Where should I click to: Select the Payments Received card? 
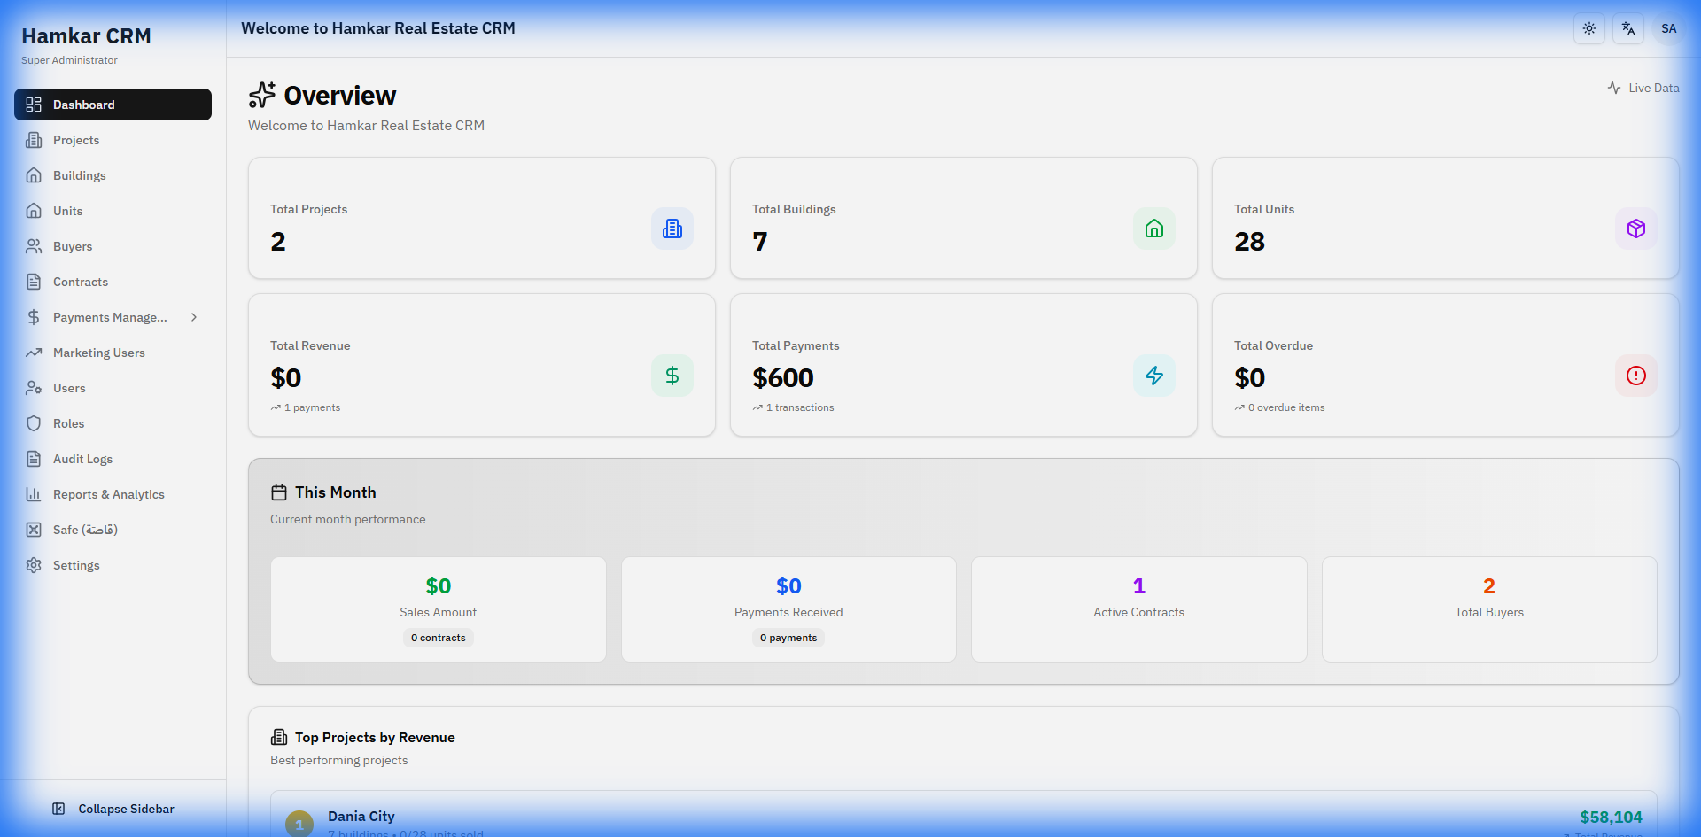(x=788, y=609)
